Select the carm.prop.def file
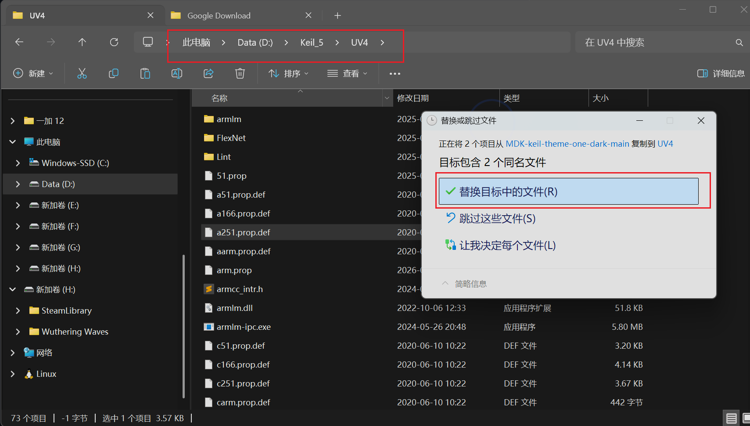The width and height of the screenshot is (750, 426). pos(243,402)
